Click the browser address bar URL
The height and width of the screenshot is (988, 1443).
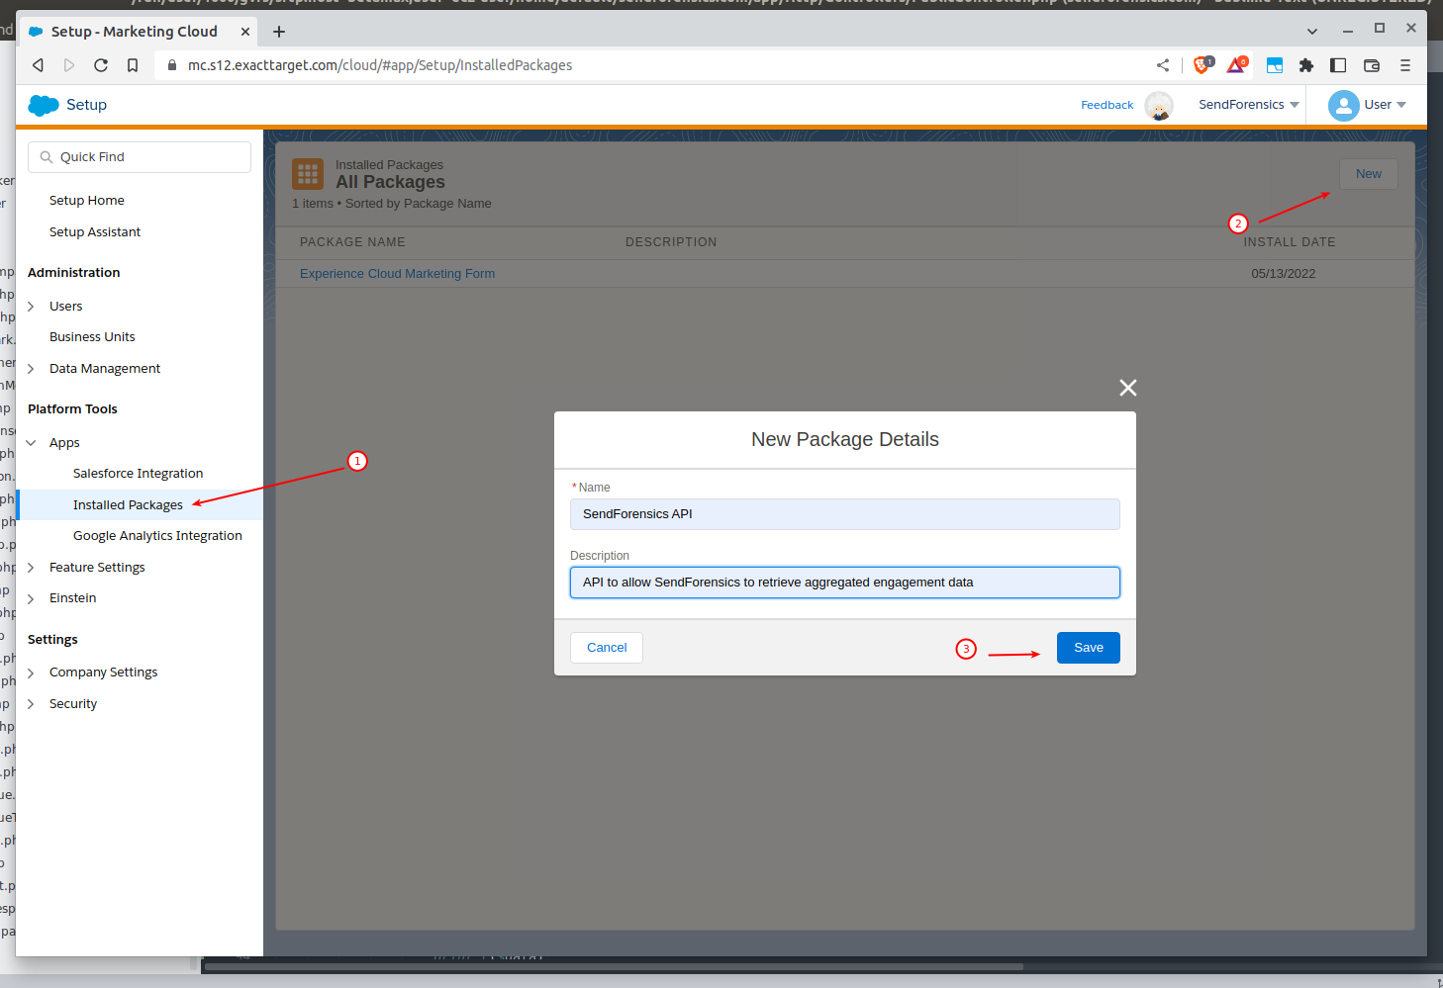(380, 65)
